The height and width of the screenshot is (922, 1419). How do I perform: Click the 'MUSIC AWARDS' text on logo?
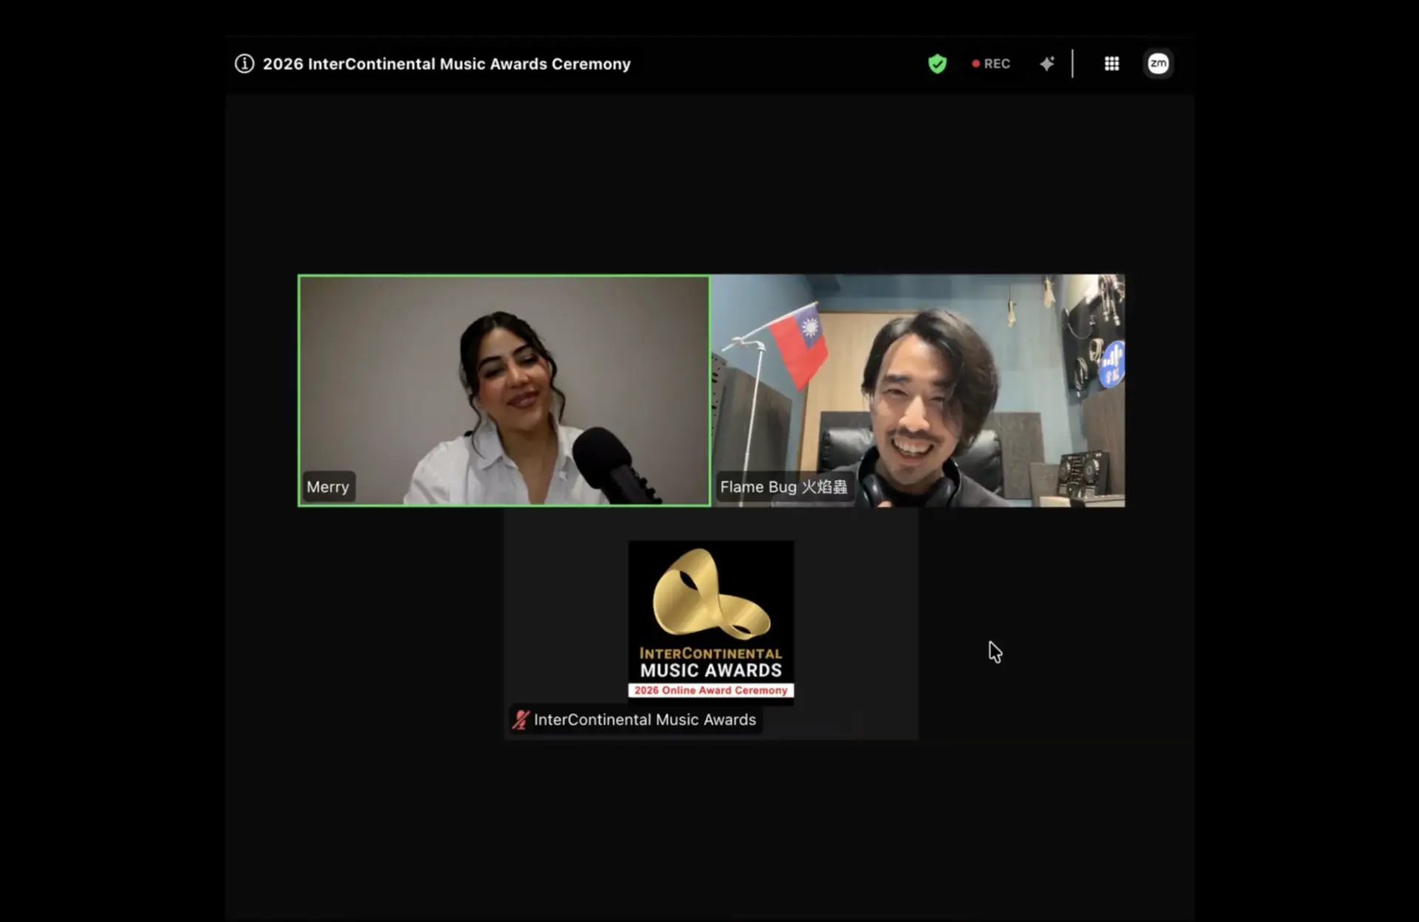pos(711,671)
